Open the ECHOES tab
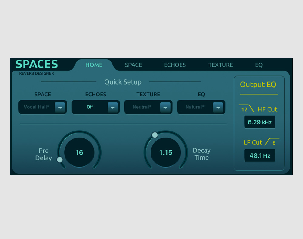This screenshot has width=303, height=239. pos(175,65)
